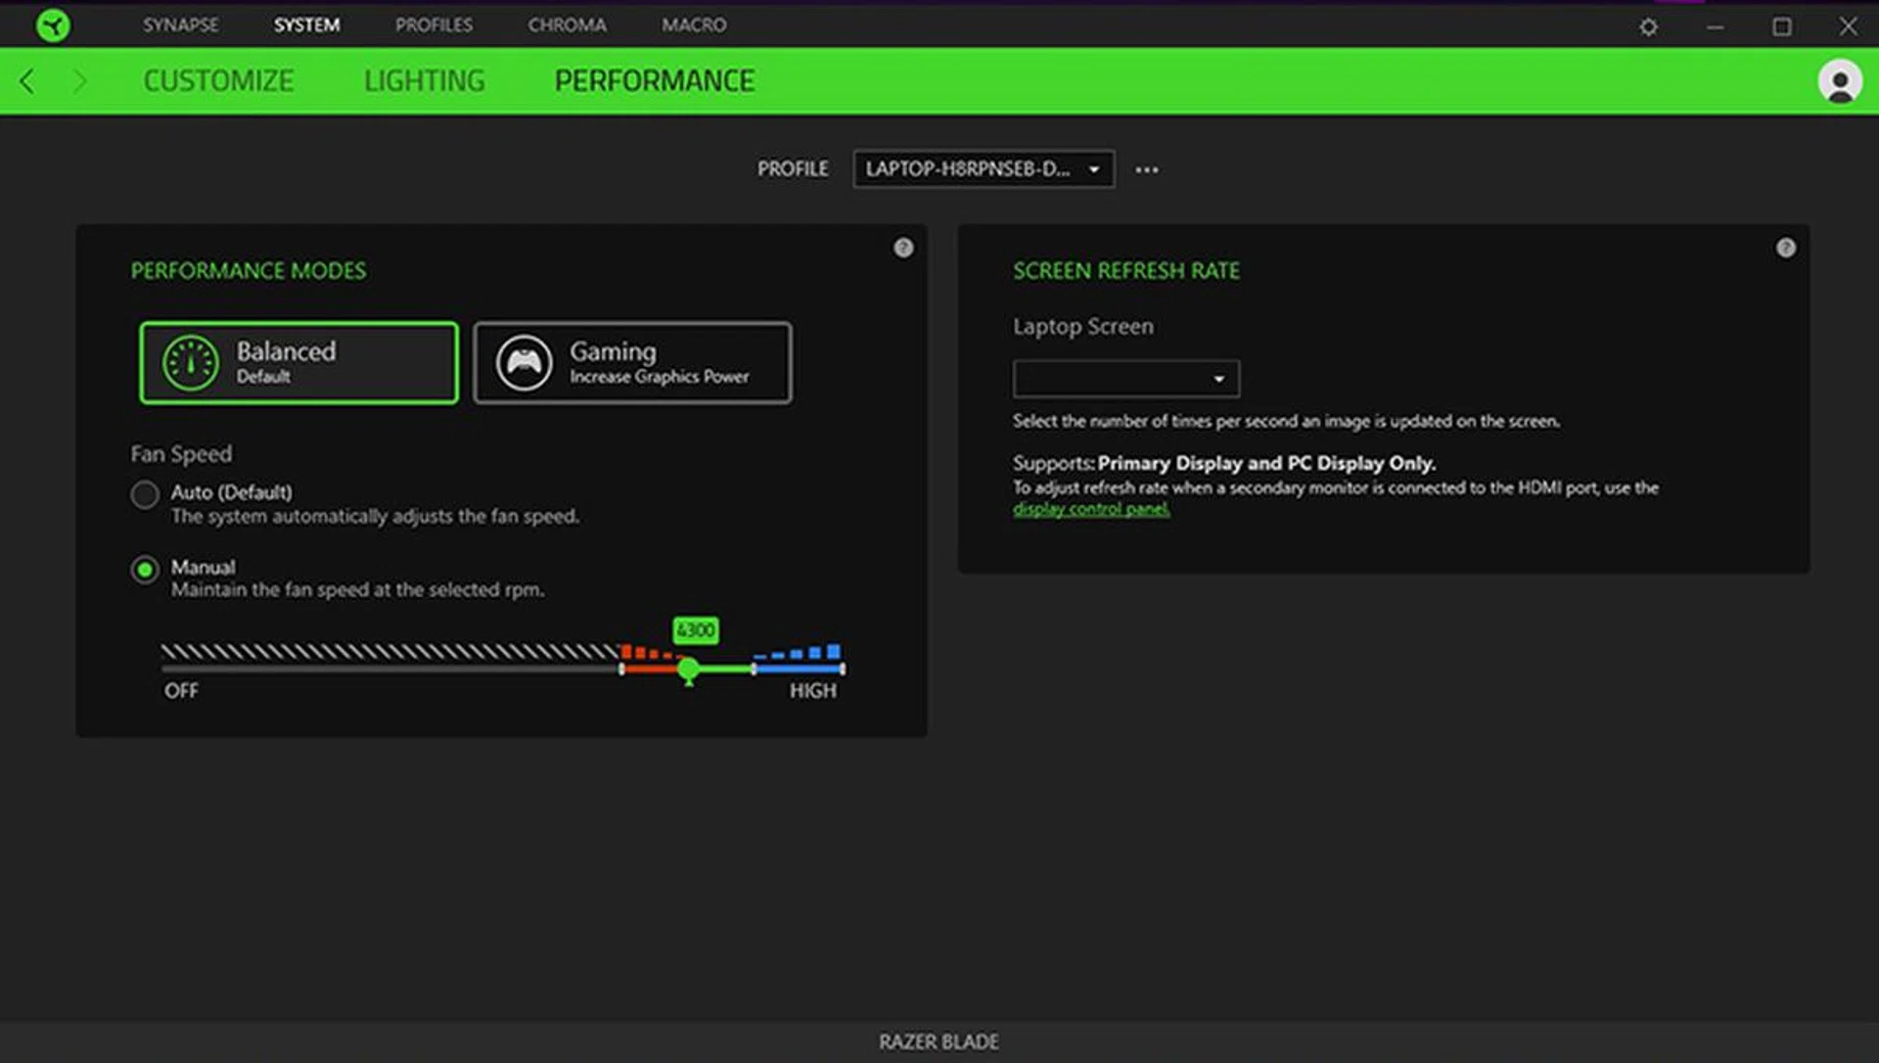The height and width of the screenshot is (1063, 1879).
Task: Open help for Screen Refresh Rate panel
Action: click(x=1785, y=248)
